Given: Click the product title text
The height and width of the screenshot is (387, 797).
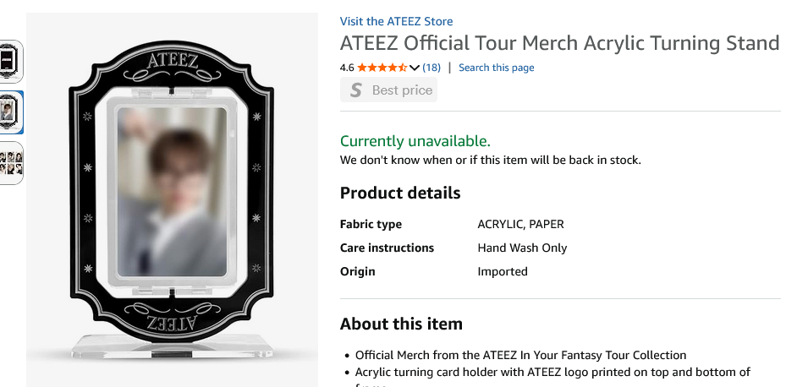Looking at the screenshot, I should 559,43.
